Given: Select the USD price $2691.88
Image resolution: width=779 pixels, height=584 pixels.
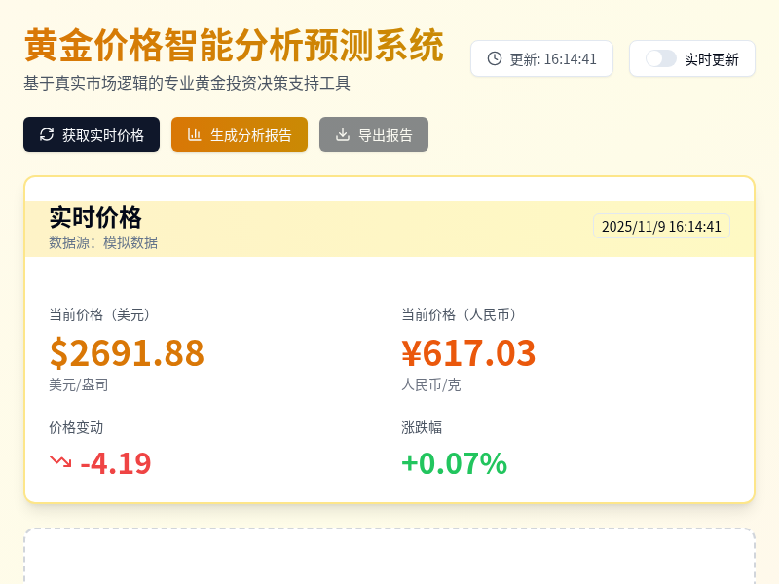Looking at the screenshot, I should point(127,353).
